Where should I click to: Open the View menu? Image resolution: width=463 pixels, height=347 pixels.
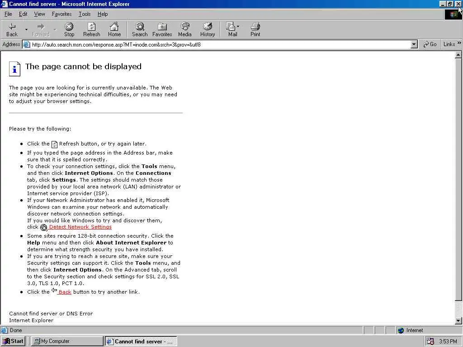(x=39, y=14)
